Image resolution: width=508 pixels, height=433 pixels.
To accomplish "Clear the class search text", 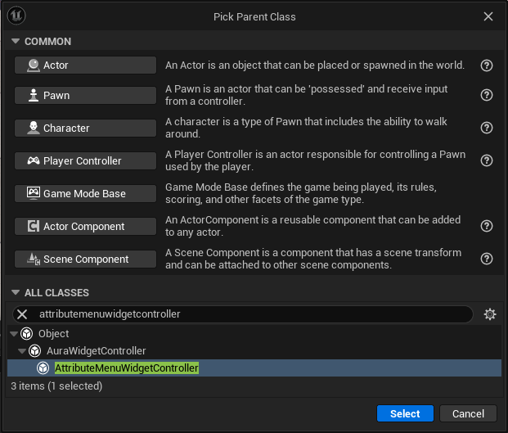I will click(x=22, y=314).
